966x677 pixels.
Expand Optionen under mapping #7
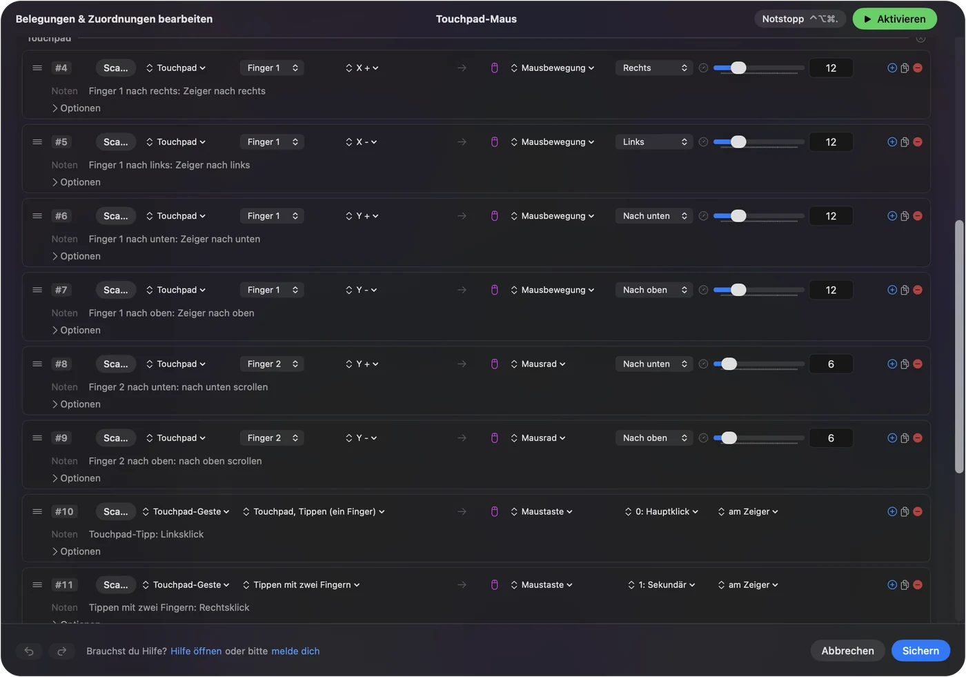click(76, 330)
